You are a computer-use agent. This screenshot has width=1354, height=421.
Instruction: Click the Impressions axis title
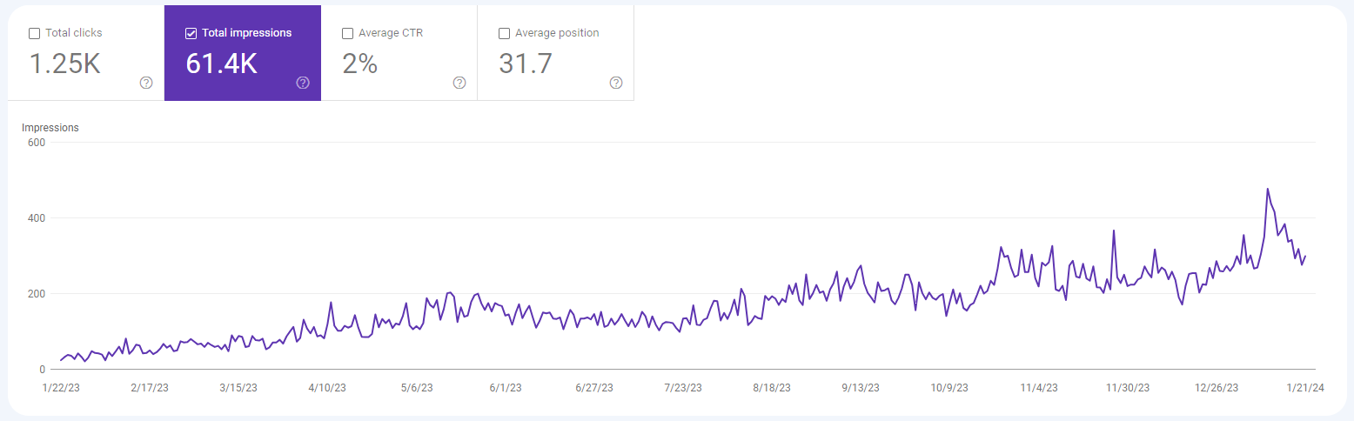pyautogui.click(x=50, y=128)
